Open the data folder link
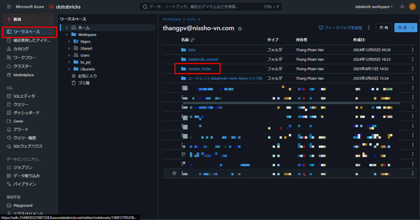The width and height of the screenshot is (420, 220). (x=192, y=50)
